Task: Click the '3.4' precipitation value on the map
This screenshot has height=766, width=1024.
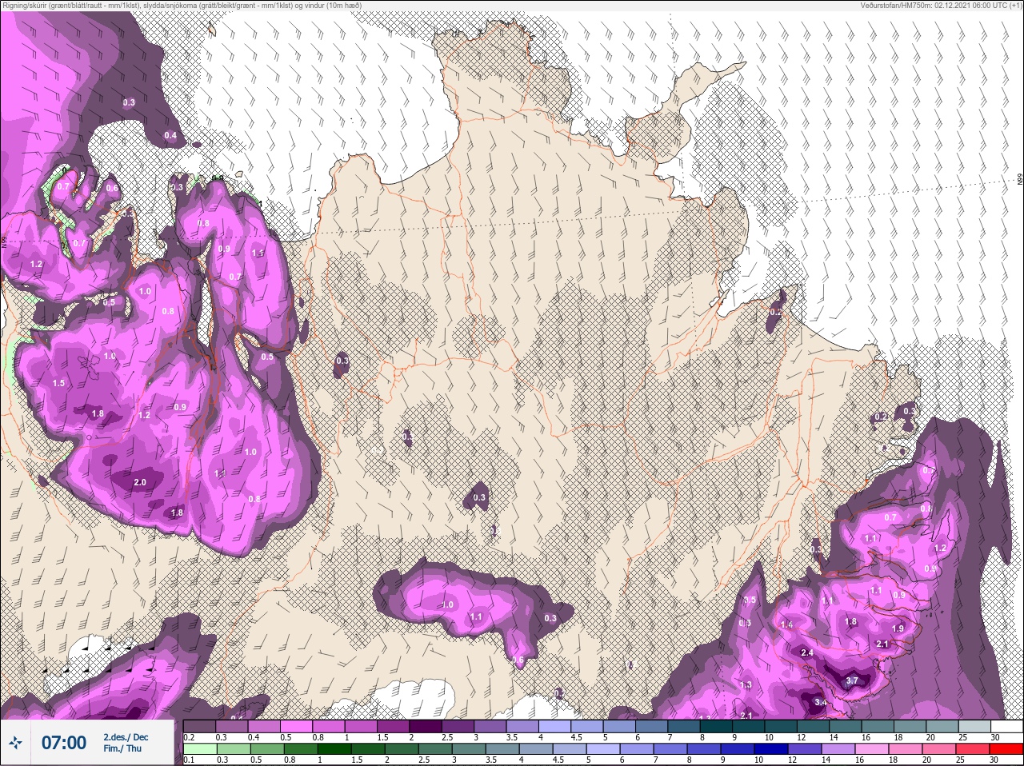Action: (820, 702)
